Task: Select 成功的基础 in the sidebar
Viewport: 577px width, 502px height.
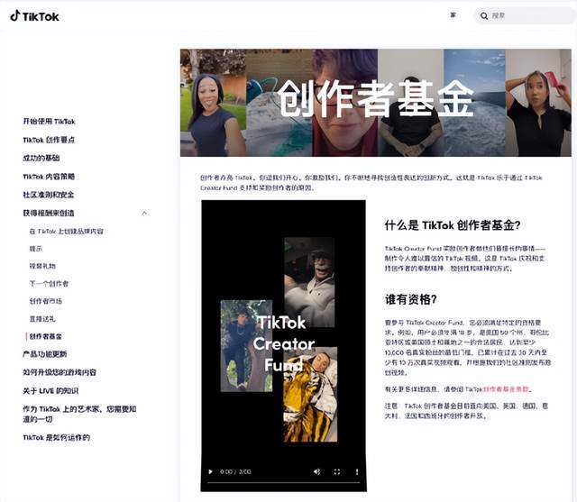Action: coord(41,158)
